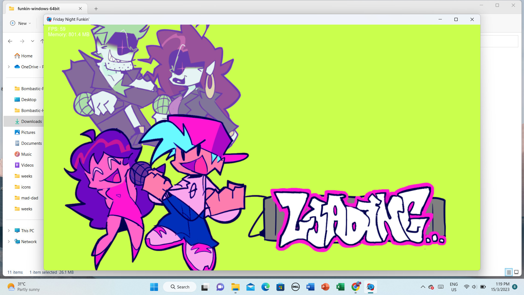
Task: Open Downloads in the navigation pane
Action: [28, 121]
